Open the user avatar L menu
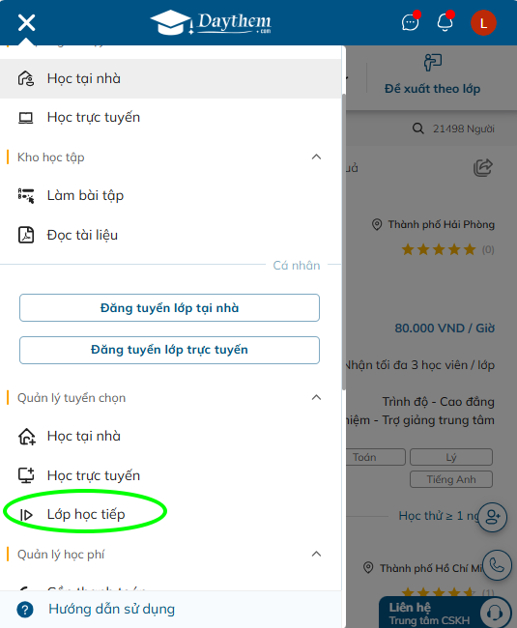The image size is (517, 628). click(x=483, y=23)
